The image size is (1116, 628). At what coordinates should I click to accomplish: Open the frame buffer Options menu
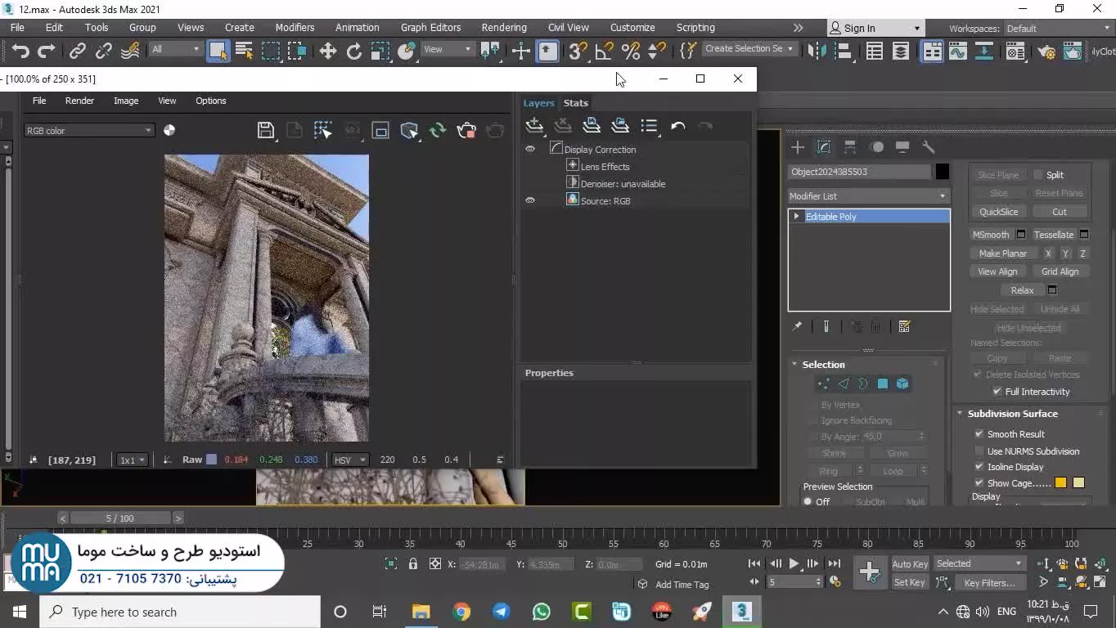tap(210, 101)
